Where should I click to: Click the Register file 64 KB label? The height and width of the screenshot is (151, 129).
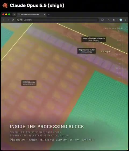[x=87, y=51]
